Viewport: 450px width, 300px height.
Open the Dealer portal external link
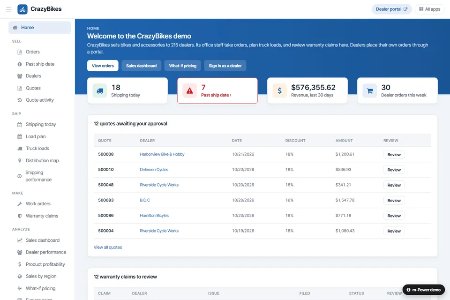(x=391, y=9)
